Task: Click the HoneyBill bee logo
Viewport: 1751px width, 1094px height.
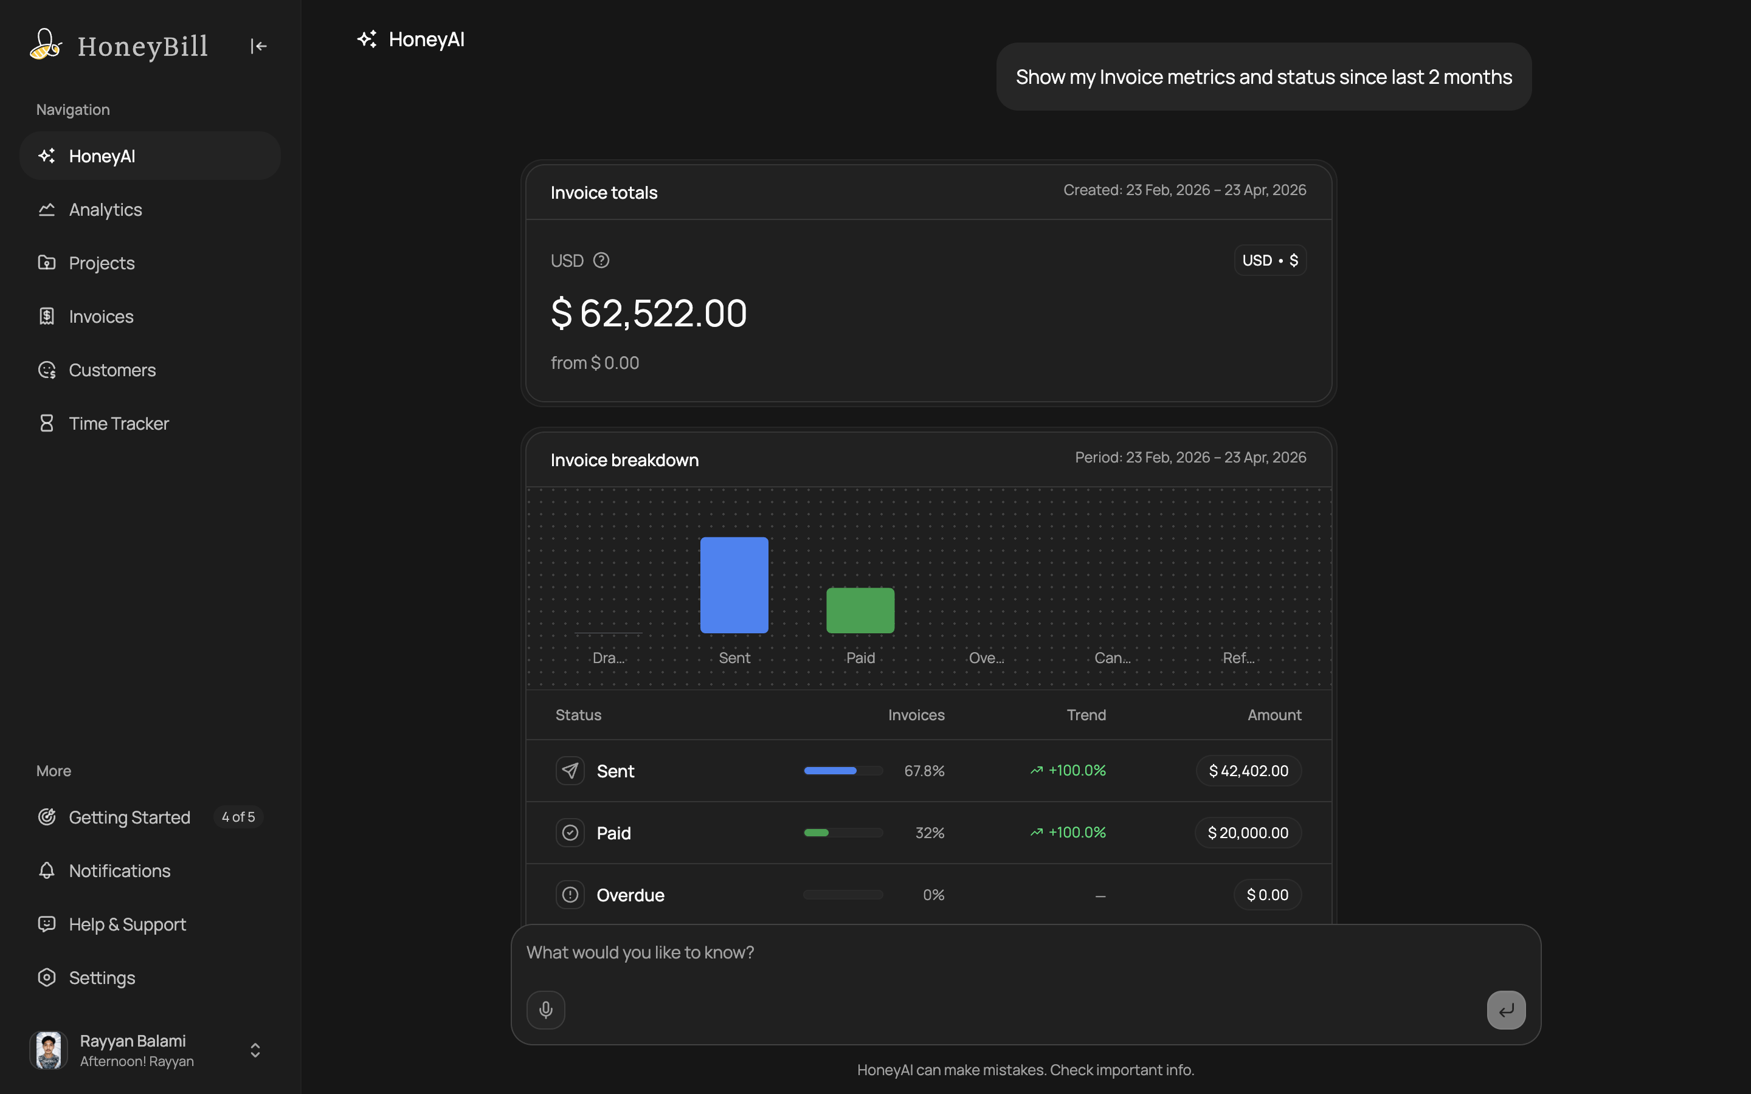Action: [46, 45]
